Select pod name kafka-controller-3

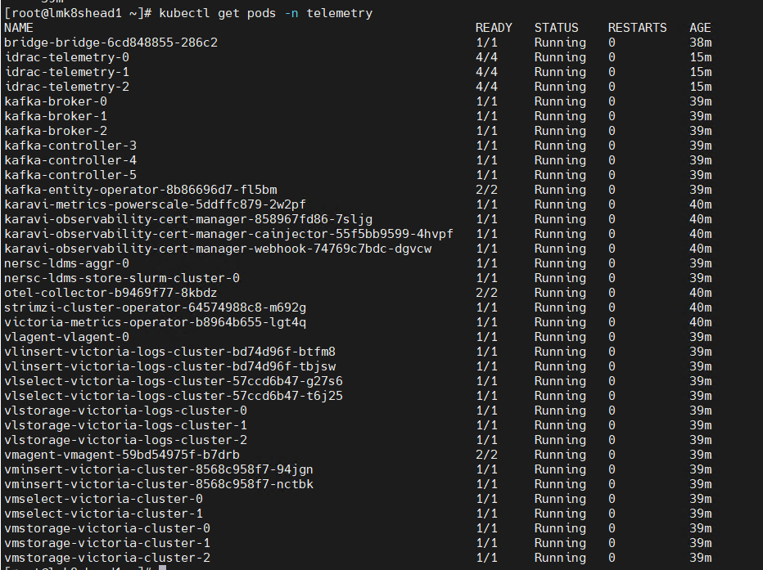(70, 146)
